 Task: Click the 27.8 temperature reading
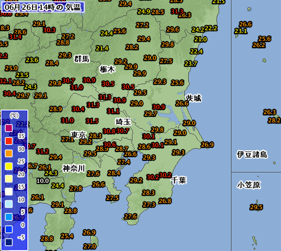click(x=76, y=189)
